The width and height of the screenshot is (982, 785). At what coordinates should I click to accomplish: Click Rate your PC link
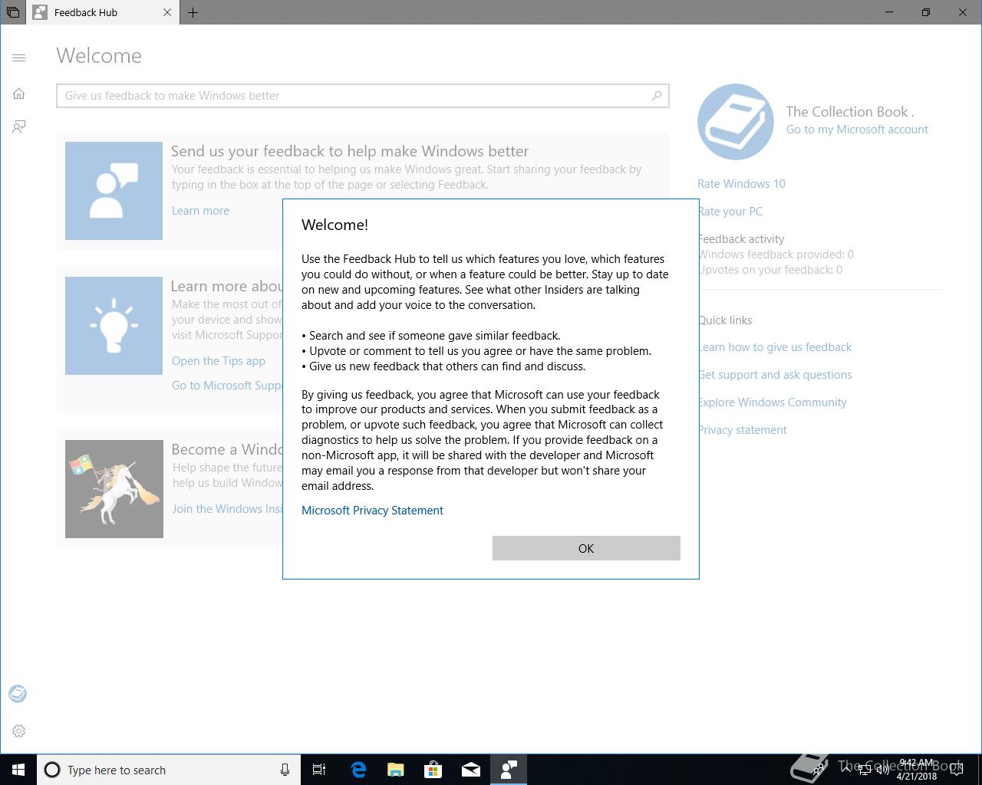pos(730,212)
